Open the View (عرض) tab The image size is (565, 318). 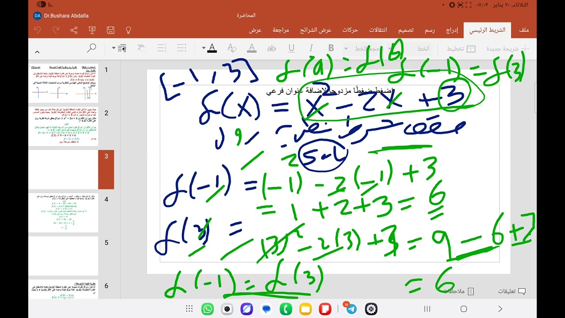[x=255, y=30]
